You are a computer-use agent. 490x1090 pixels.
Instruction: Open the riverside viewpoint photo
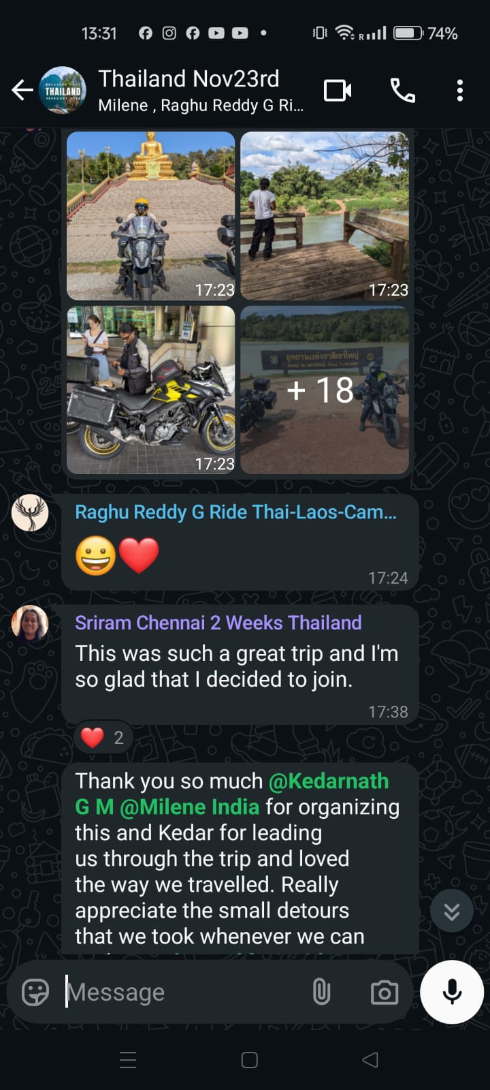pyautogui.click(x=325, y=216)
